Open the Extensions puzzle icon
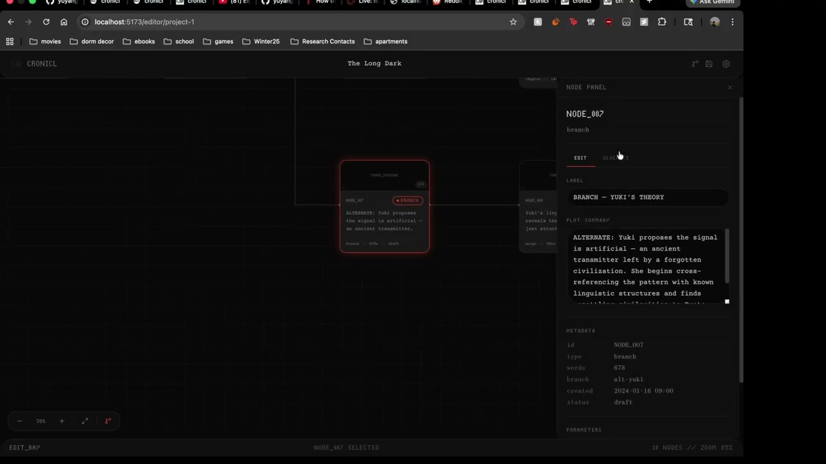The image size is (826, 464). click(x=661, y=22)
